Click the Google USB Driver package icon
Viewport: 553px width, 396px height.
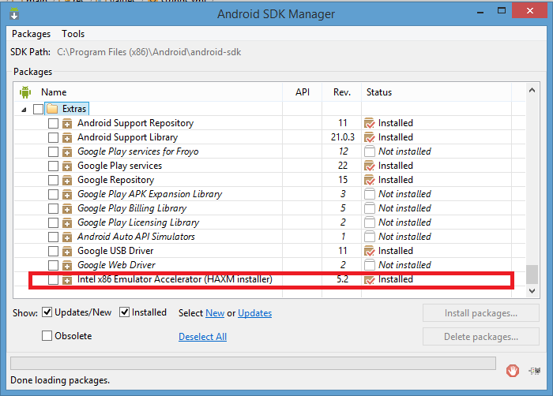tap(67, 251)
